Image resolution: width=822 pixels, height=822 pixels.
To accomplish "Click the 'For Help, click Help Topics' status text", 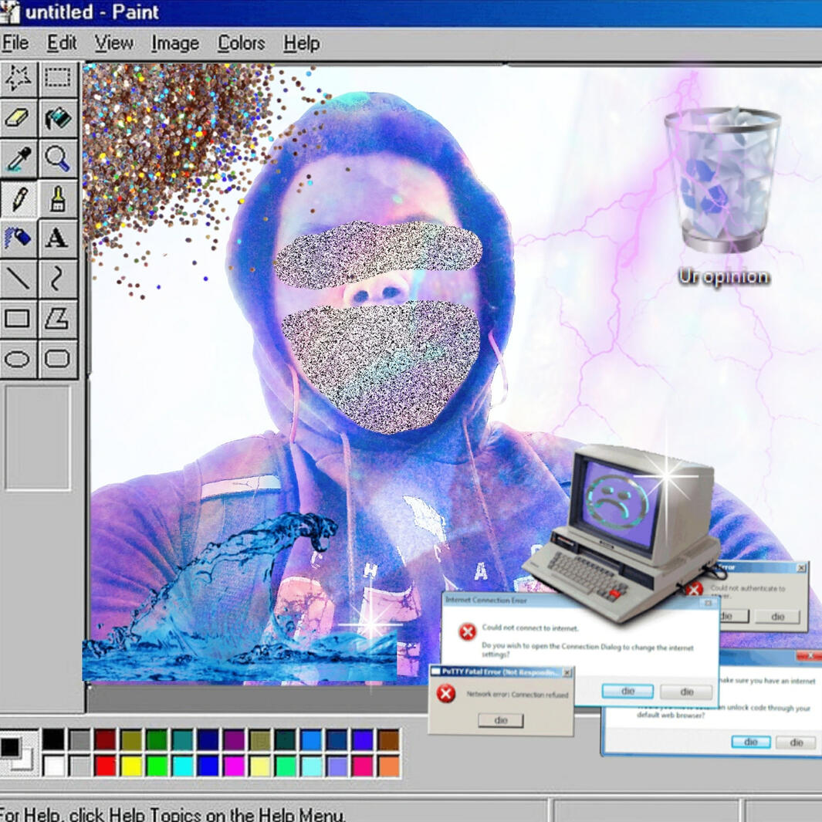I will click(x=172, y=814).
